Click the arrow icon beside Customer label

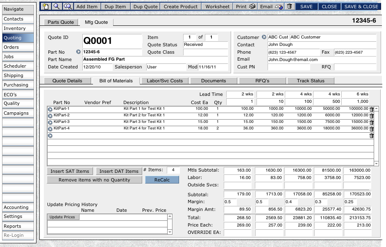point(264,37)
